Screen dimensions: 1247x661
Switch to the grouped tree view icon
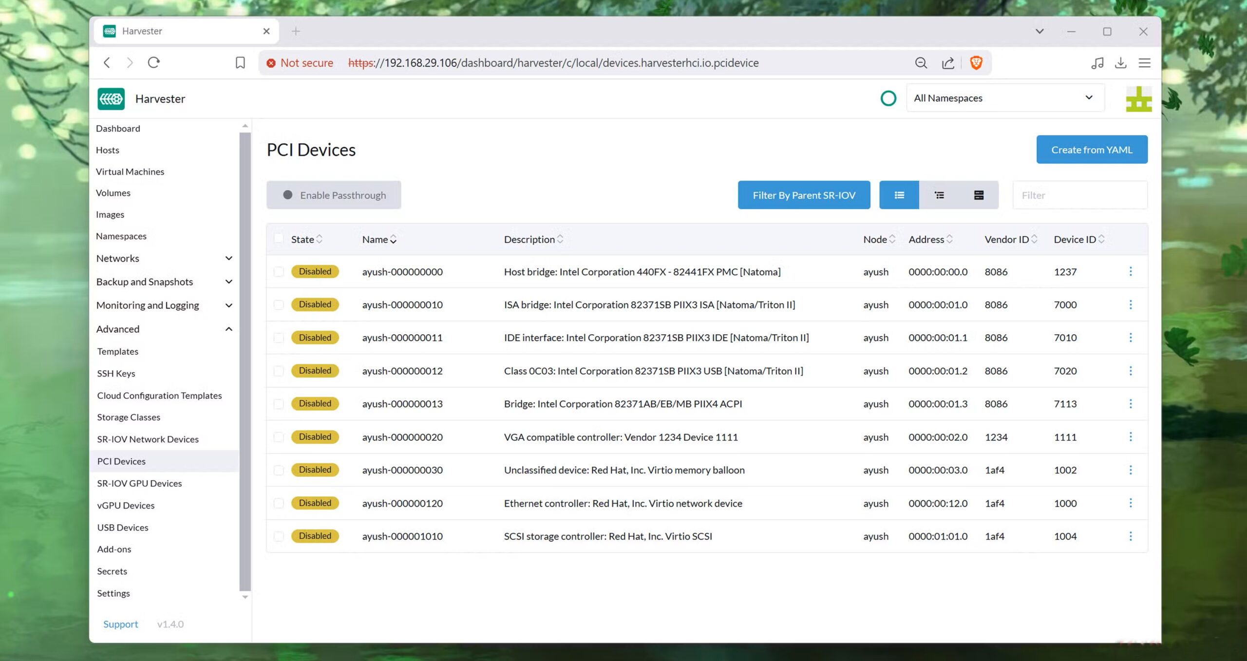click(x=939, y=195)
